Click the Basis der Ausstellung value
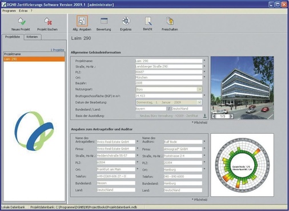The image size is (289, 211). pos(168,116)
